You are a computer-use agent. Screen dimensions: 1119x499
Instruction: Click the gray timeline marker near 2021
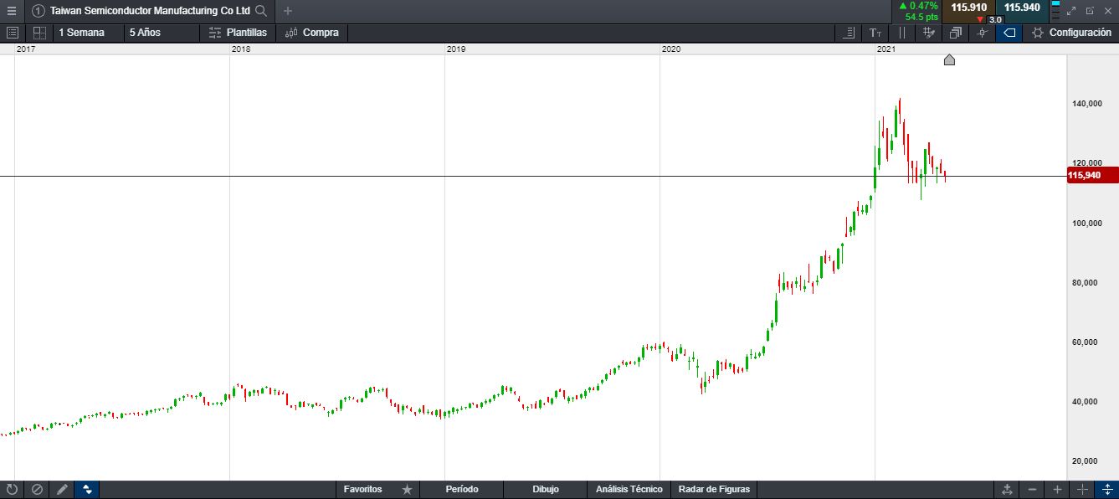point(949,59)
